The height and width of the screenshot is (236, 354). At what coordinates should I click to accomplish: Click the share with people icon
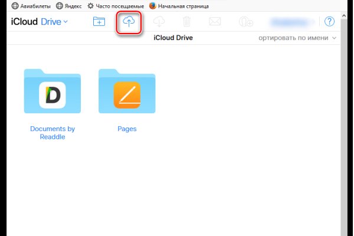(246, 22)
